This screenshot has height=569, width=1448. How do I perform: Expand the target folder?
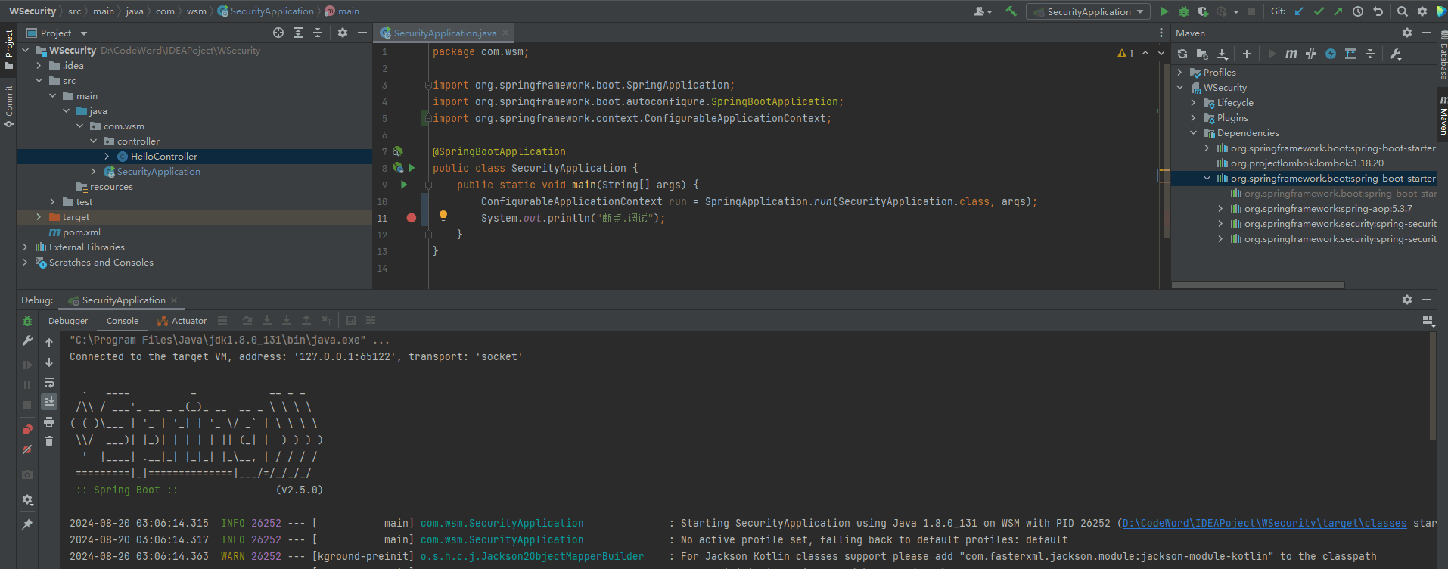pyautogui.click(x=39, y=217)
